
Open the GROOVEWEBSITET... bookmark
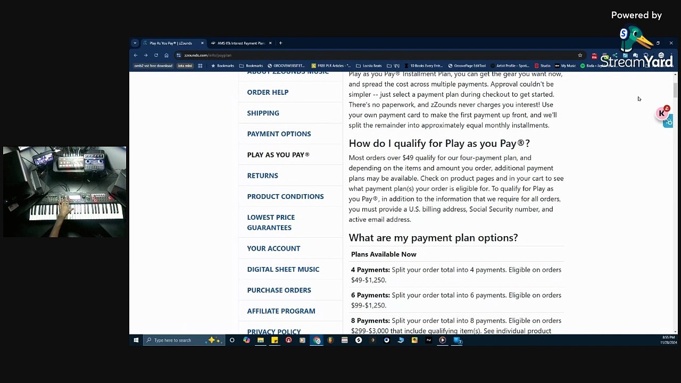click(x=286, y=66)
